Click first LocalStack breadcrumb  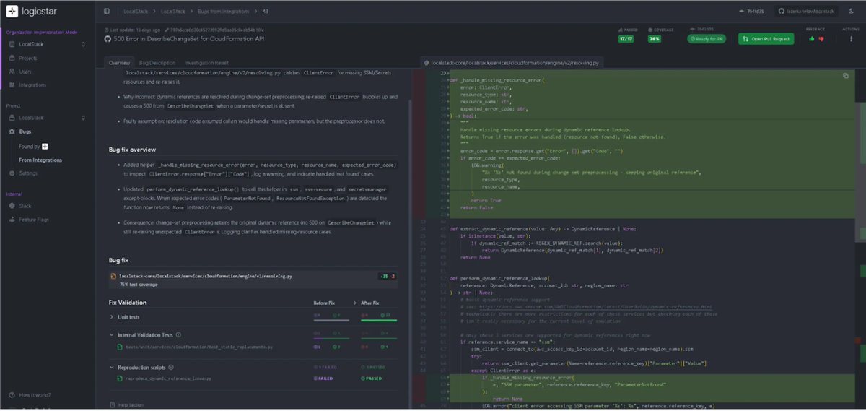coord(134,11)
